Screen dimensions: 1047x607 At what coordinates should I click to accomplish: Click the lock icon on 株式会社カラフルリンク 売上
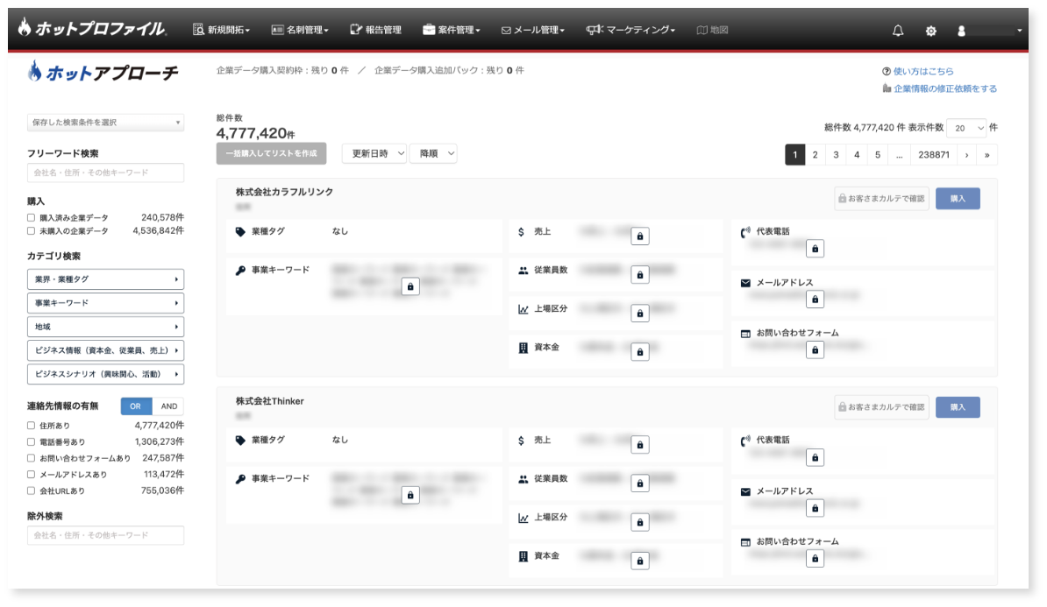coord(639,236)
